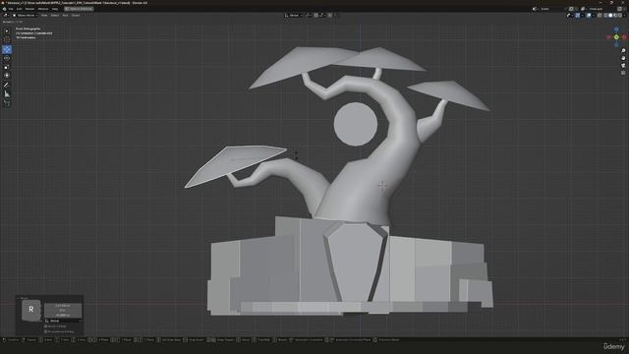The width and height of the screenshot is (629, 354).
Task: Open the File menu
Action: 11,9
